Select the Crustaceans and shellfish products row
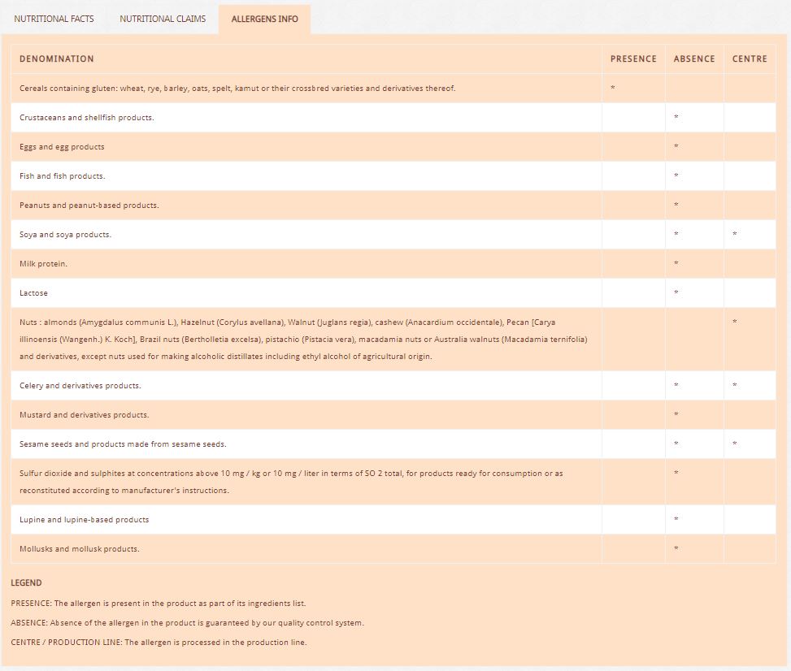This screenshot has height=671, width=791. coord(87,118)
